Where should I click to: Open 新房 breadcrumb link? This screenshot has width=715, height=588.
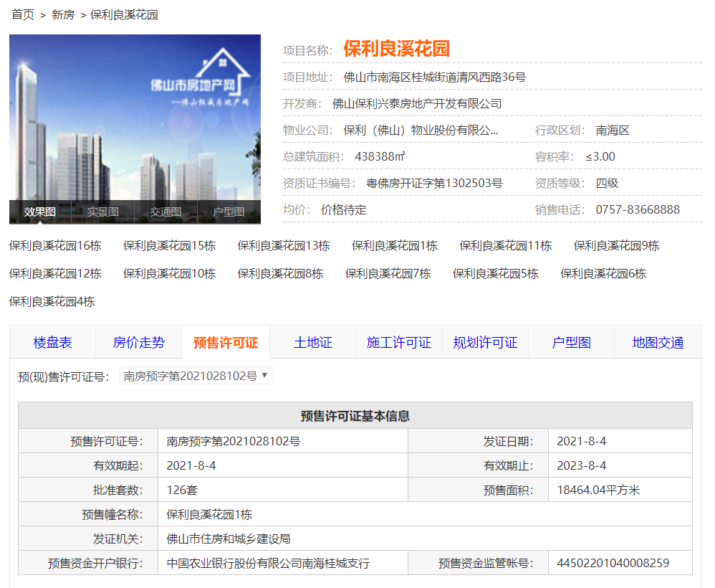(63, 14)
